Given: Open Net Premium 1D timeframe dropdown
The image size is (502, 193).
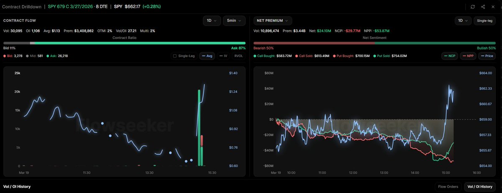Looking at the screenshot, I should point(462,21).
